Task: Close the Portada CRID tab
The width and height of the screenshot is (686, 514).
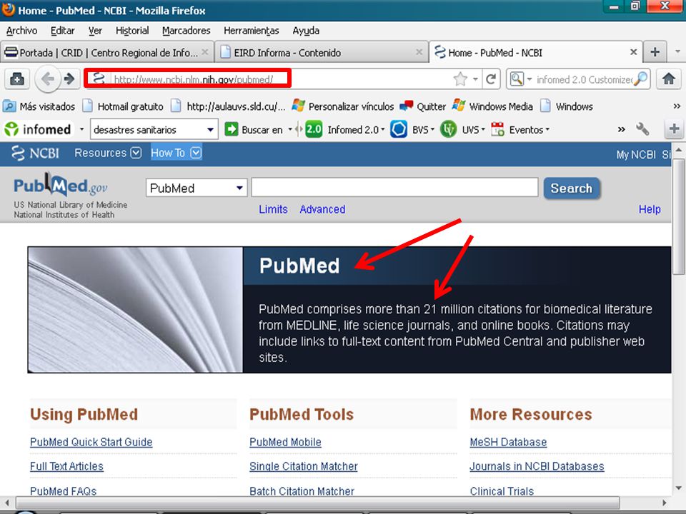Action: coord(205,52)
